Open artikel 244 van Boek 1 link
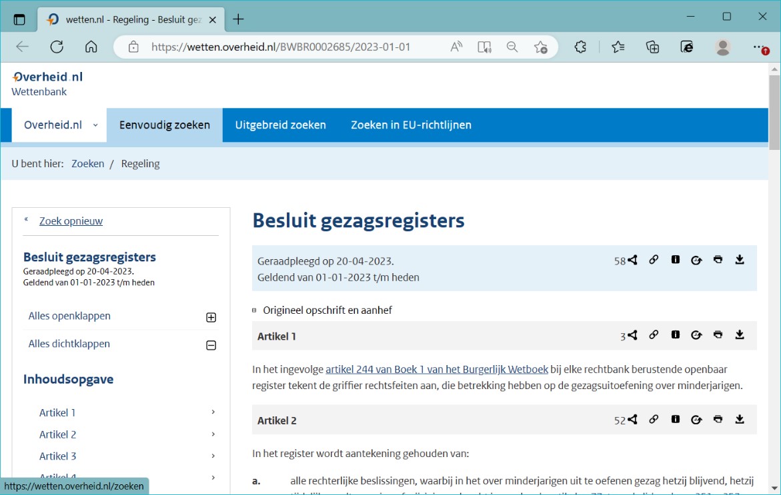This screenshot has width=781, height=495. tap(437, 370)
